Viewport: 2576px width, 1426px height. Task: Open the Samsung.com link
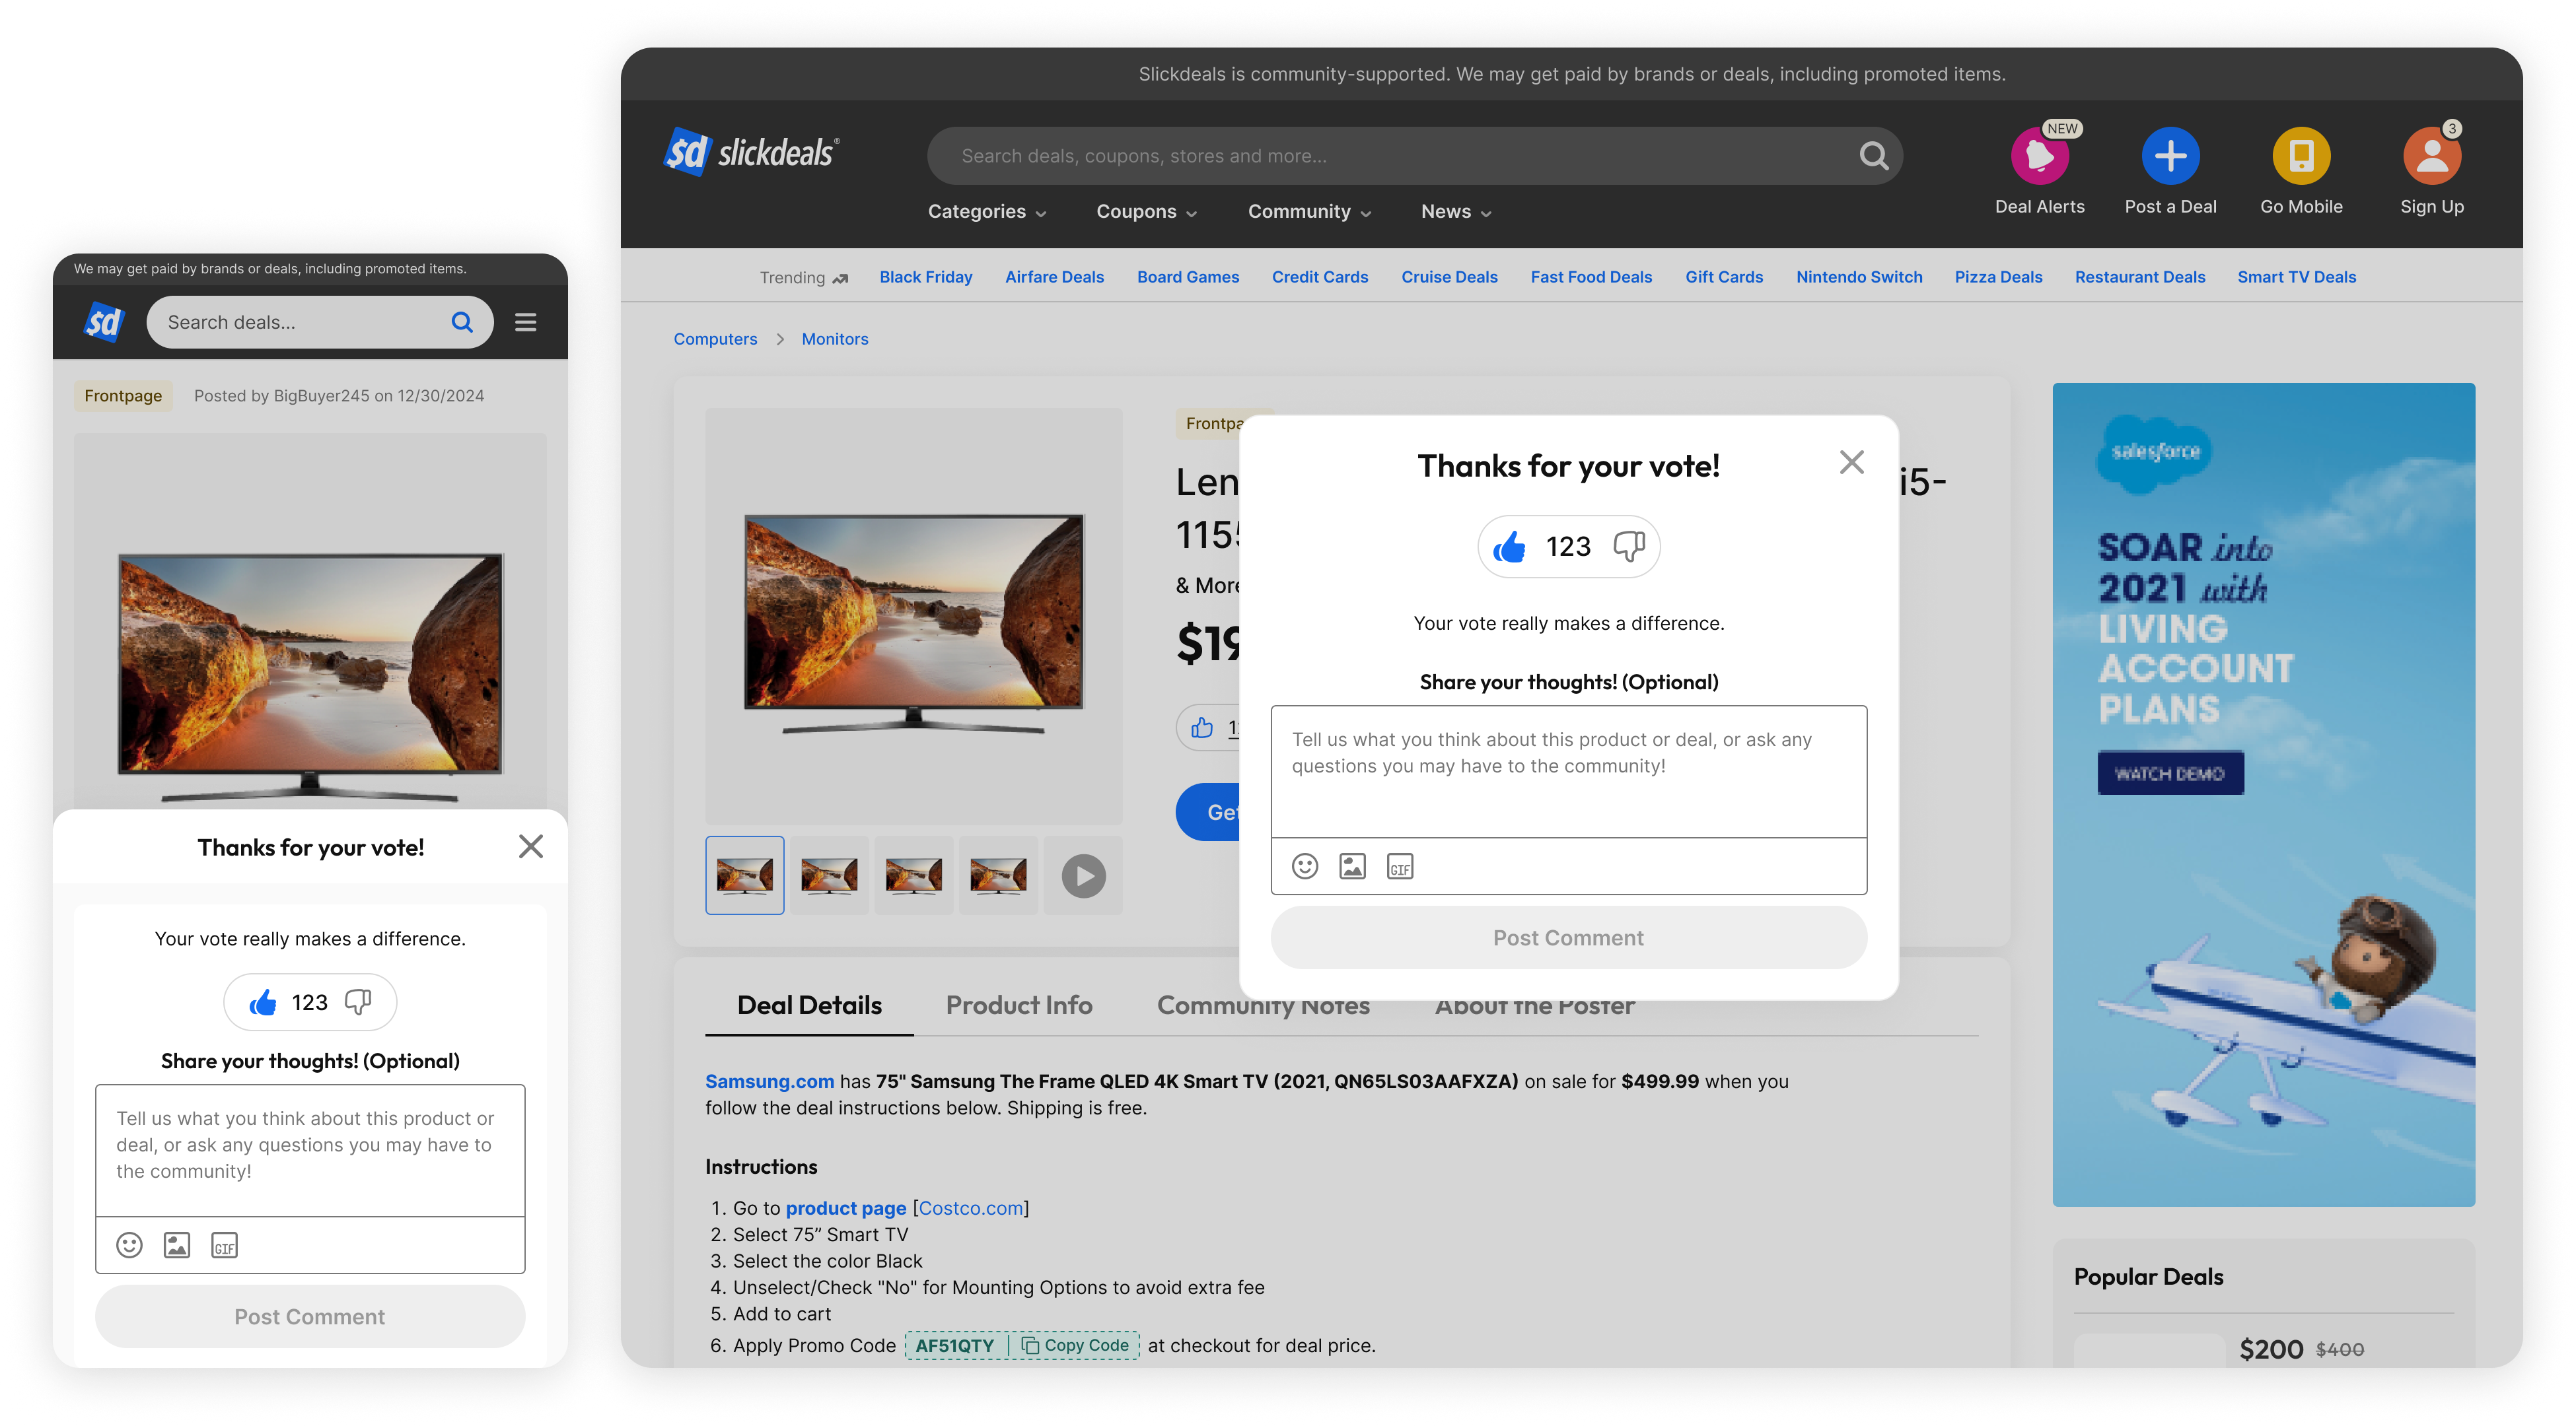(769, 1081)
